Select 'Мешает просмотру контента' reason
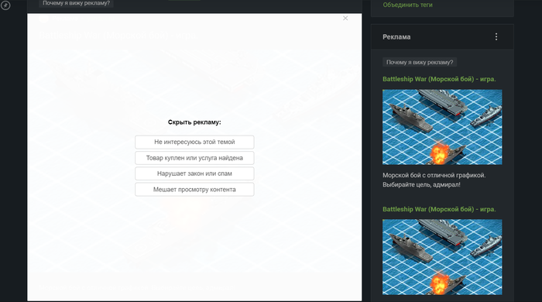The image size is (542, 302). (194, 190)
